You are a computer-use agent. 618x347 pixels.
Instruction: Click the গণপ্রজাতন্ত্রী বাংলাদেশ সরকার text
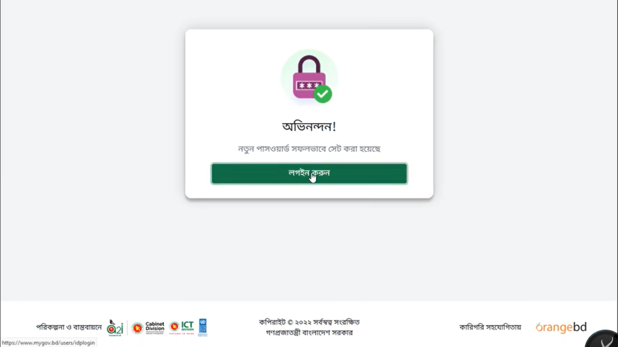click(x=309, y=333)
